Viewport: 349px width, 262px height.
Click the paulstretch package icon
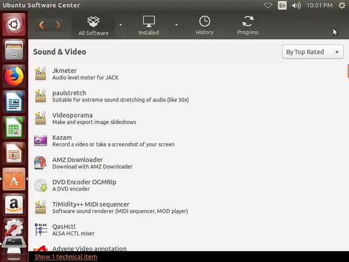[x=41, y=96]
